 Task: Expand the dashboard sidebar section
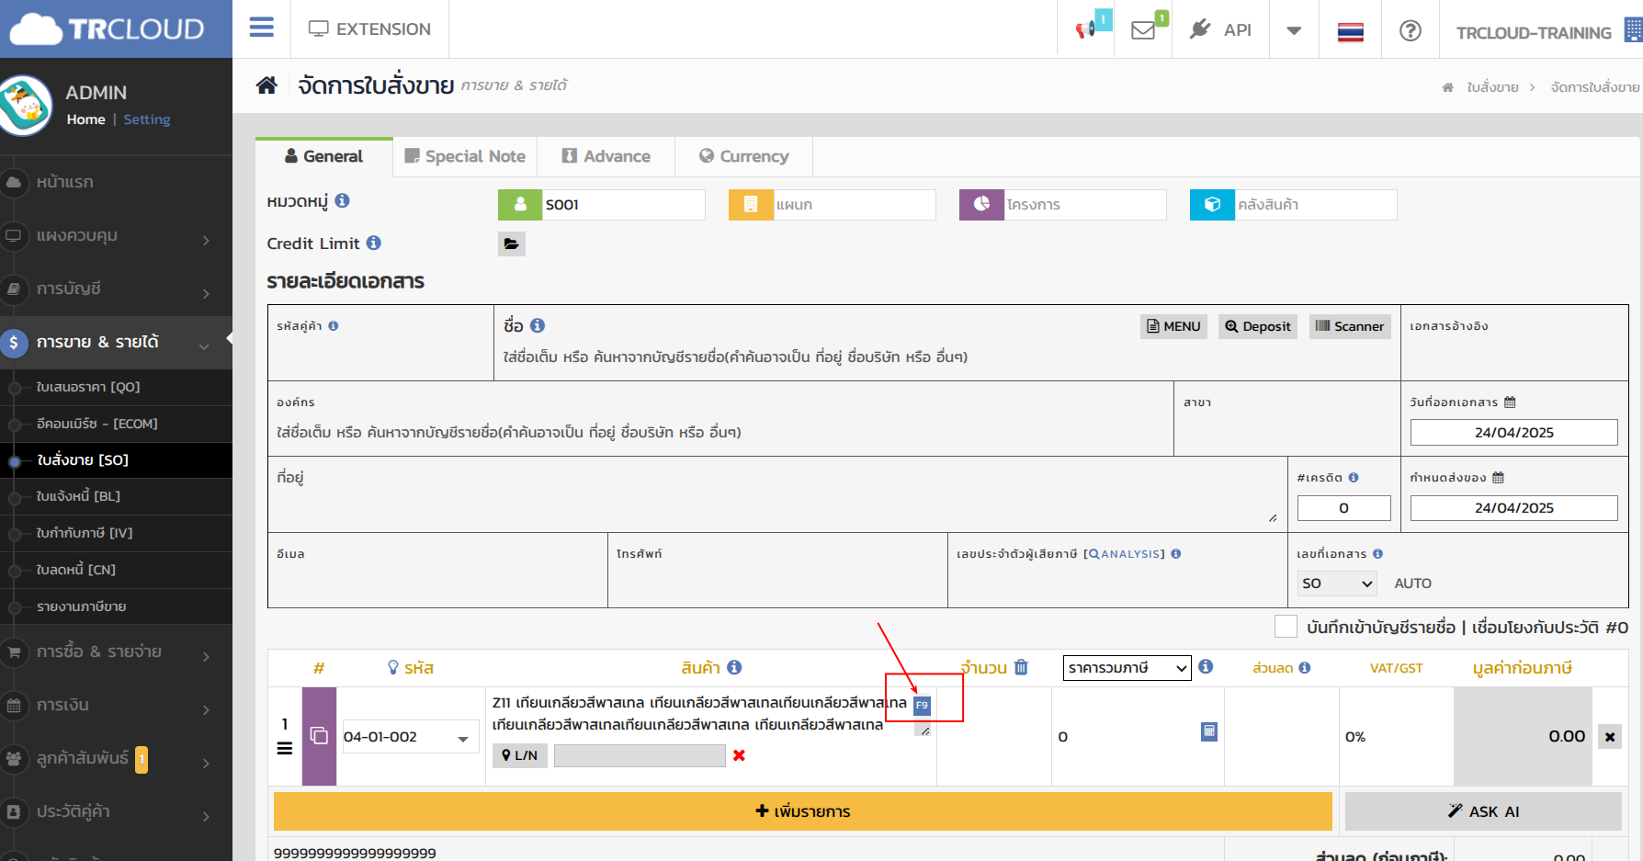pyautogui.click(x=116, y=236)
